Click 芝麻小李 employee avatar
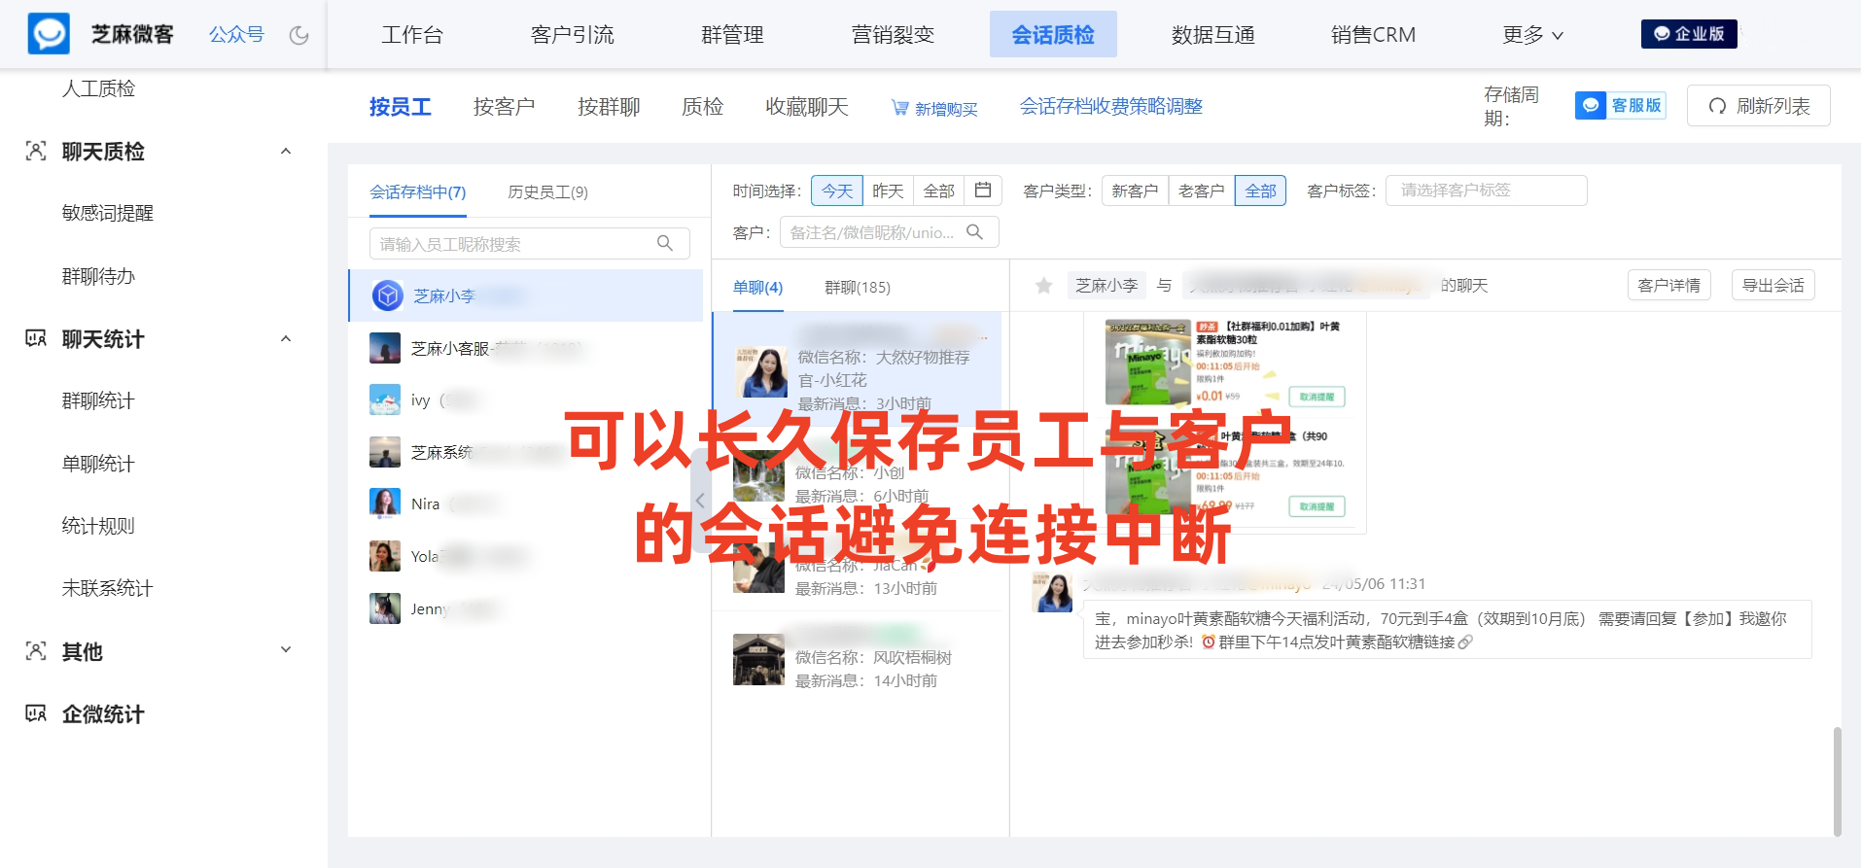This screenshot has width=1861, height=868. point(388,295)
